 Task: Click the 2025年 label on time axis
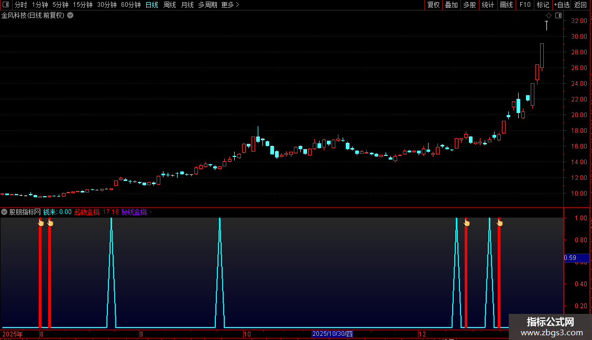13,334
